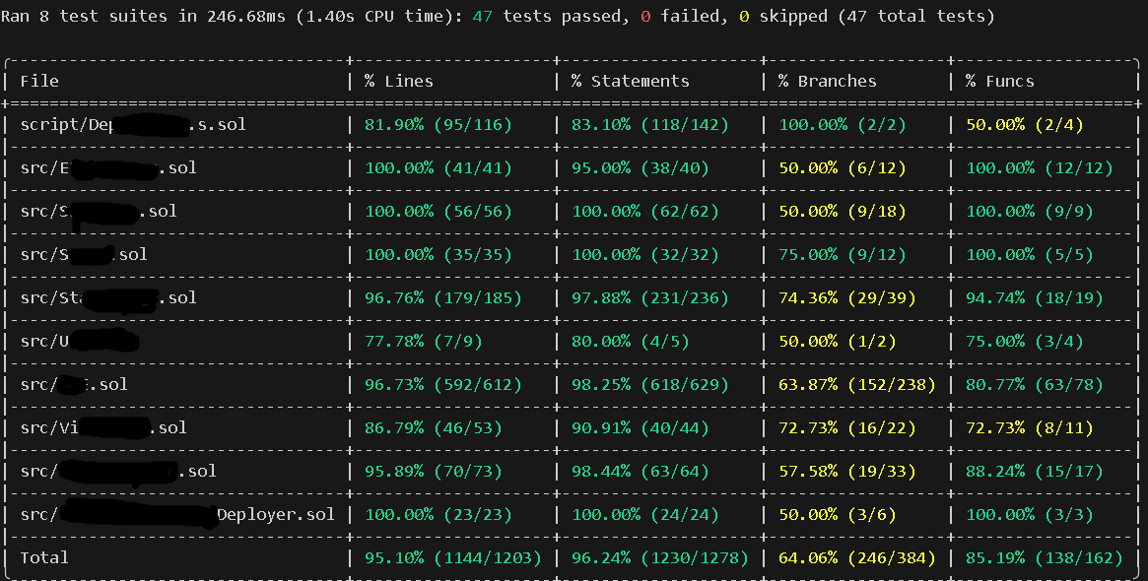Screen dimensions: 1148x581
Task: Click the total '85.19% (138/162)' funcs value
Action: tap(1045, 557)
